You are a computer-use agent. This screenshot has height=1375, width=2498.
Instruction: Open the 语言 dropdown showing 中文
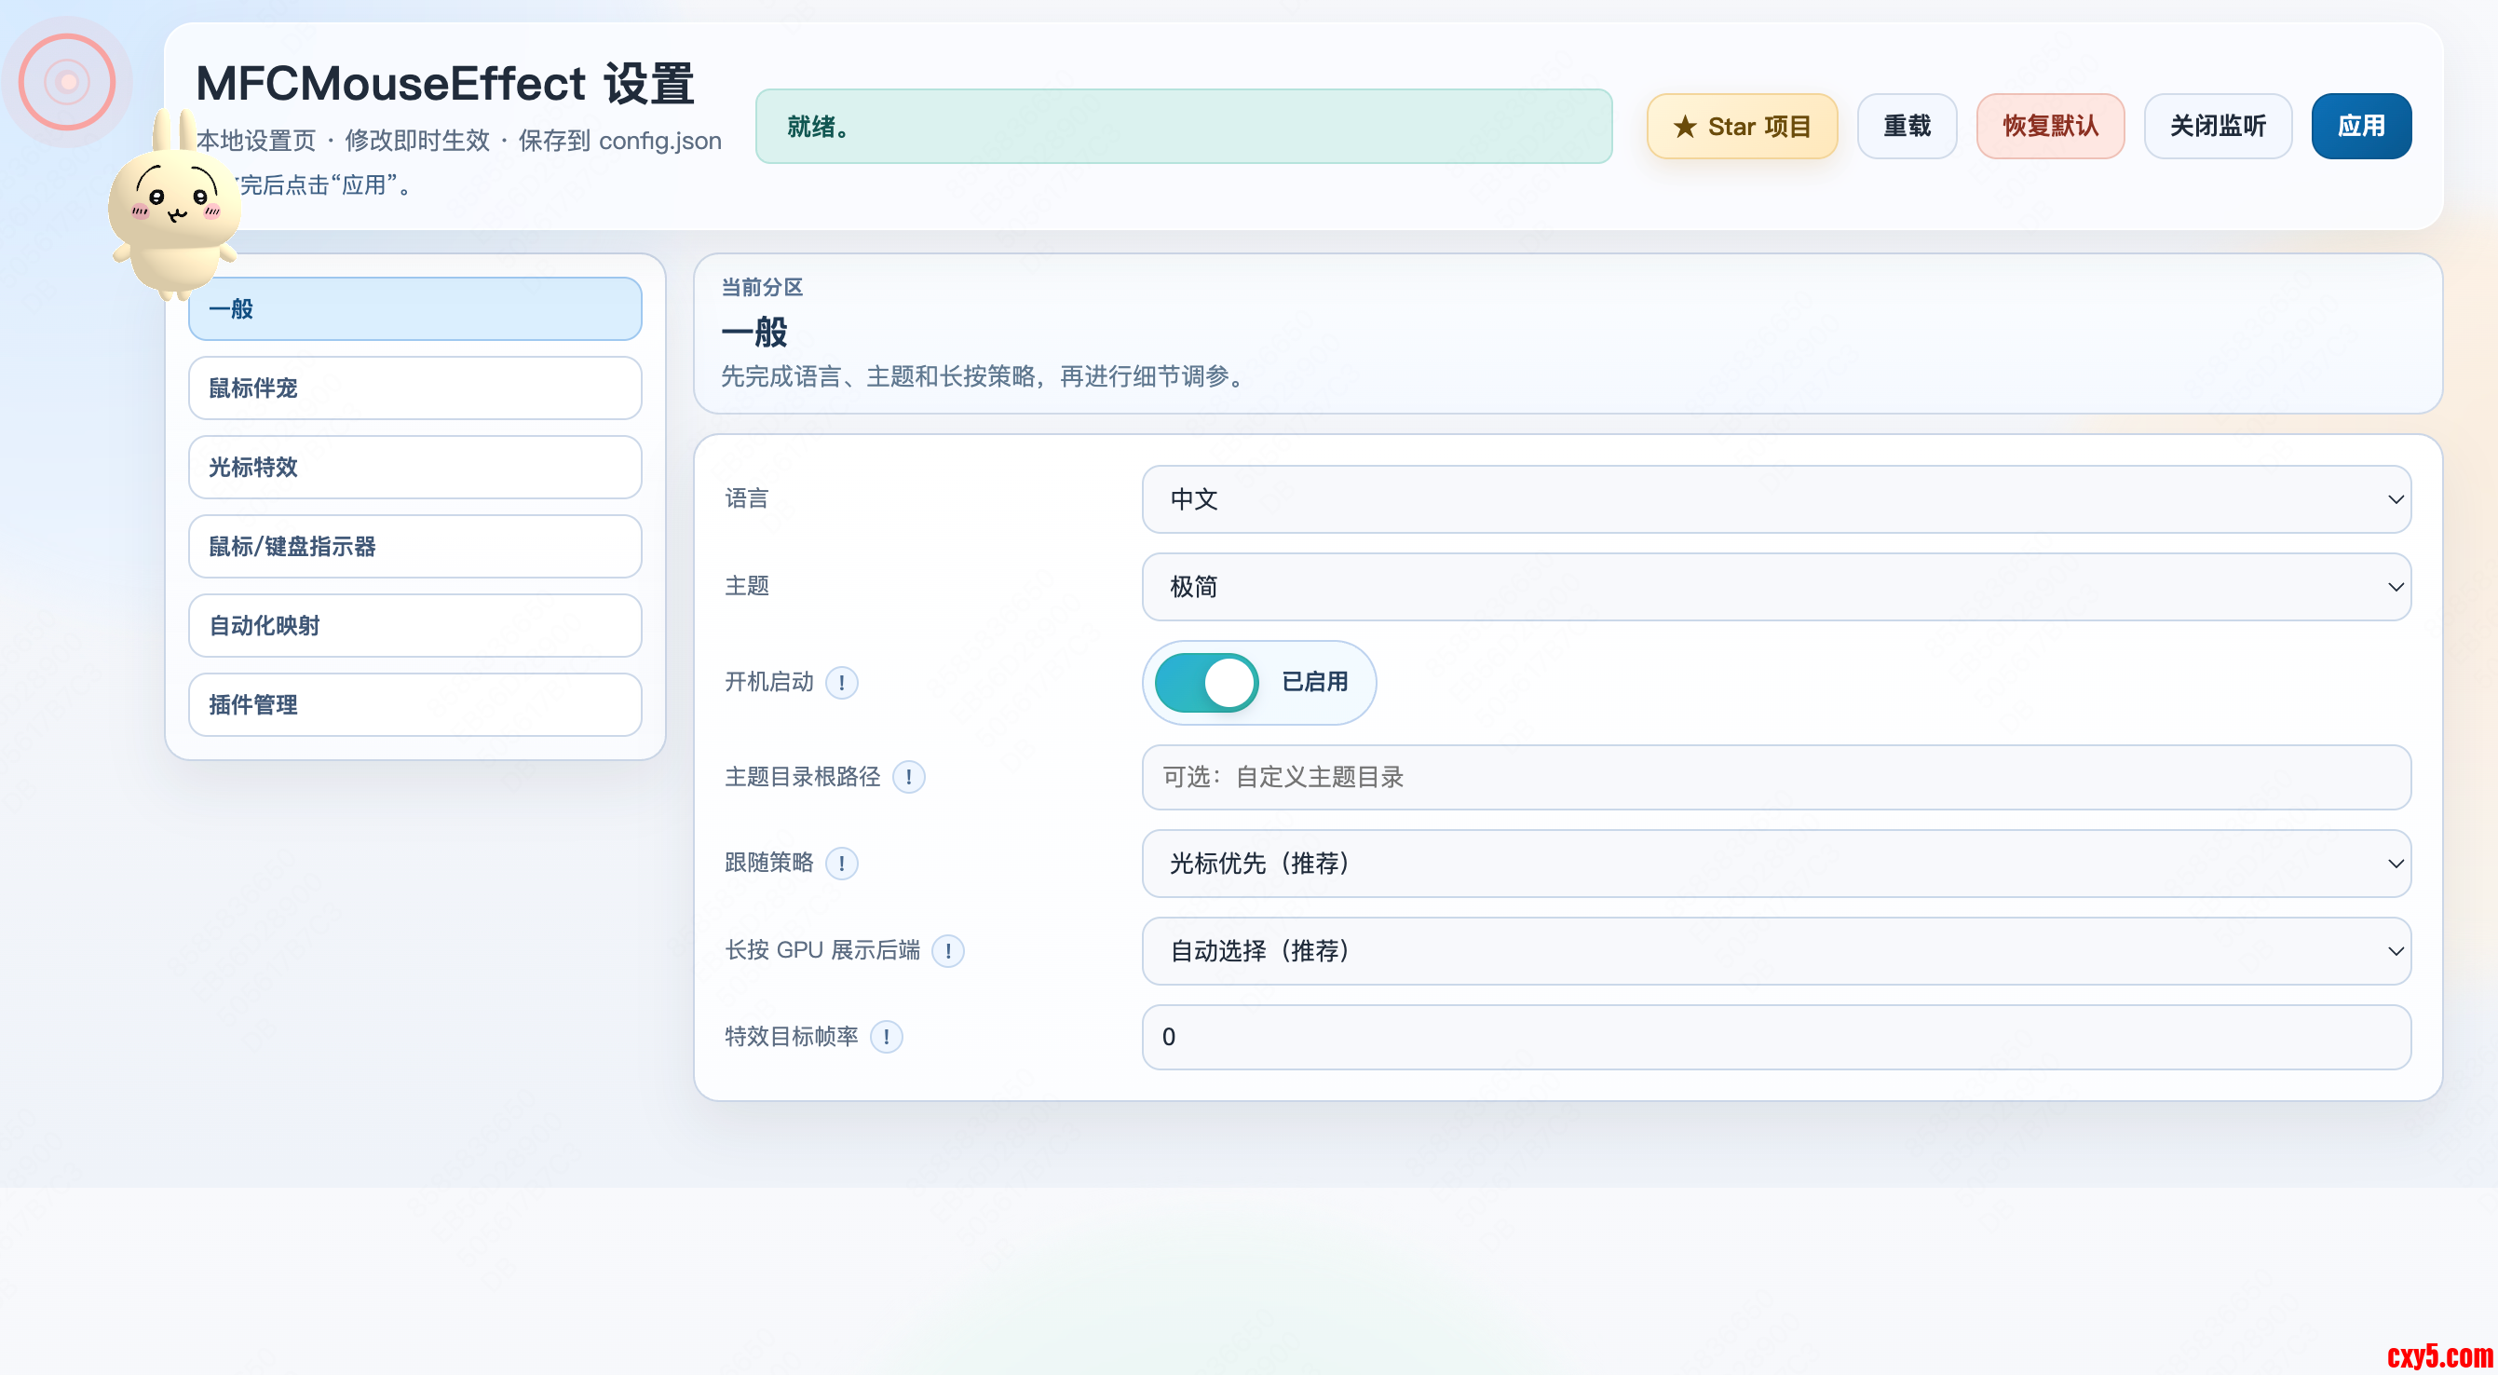click(1774, 499)
